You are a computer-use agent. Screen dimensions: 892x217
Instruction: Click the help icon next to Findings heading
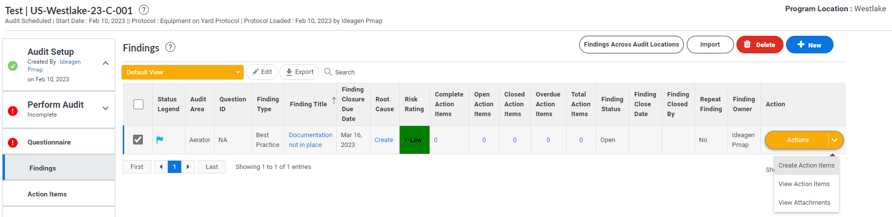click(170, 47)
